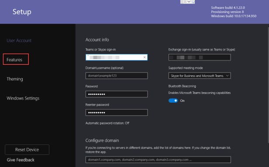Click the Windows build 10.0.17134.950 text
Image resolution: width=269 pixels, height=167 pixels.
coord(234,16)
